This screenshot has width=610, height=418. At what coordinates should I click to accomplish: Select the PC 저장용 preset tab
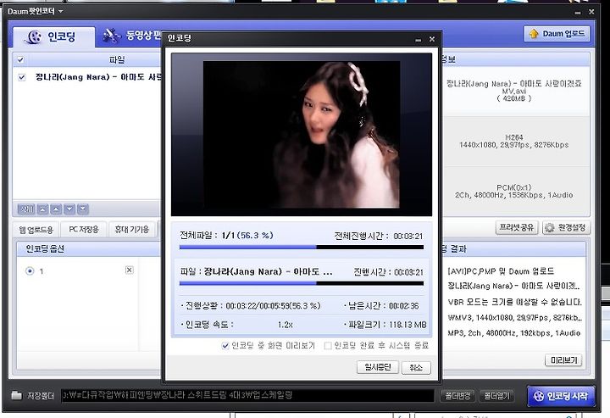[84, 230]
